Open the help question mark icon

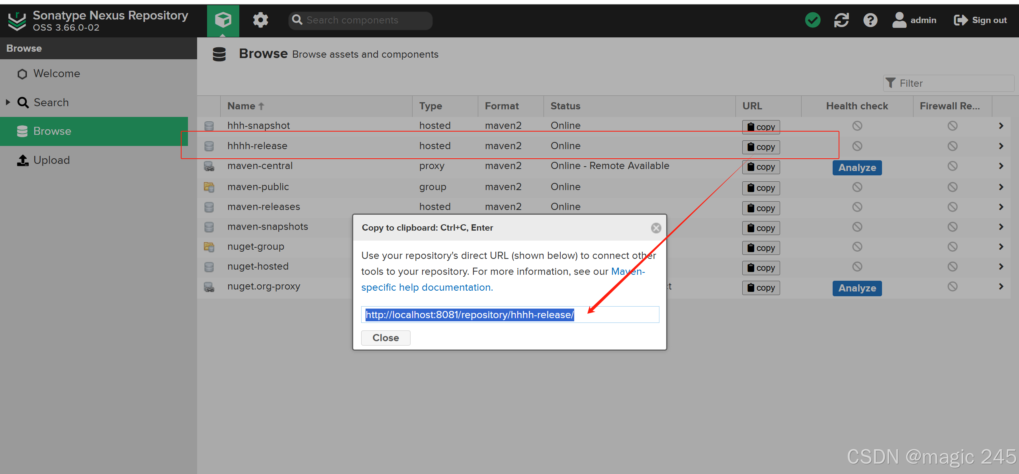click(870, 20)
